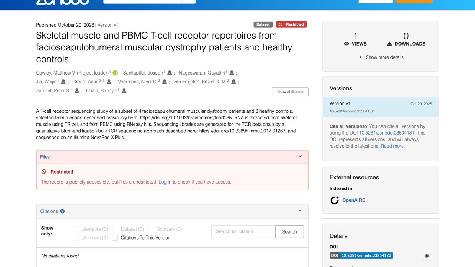This screenshot has width=475, height=267.
Task: Click the person icon after Santiapillai, Joseph
Action: pos(170,73)
